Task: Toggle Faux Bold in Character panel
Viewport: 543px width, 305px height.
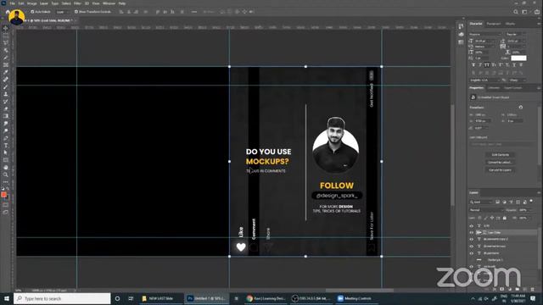Action: [x=473, y=65]
